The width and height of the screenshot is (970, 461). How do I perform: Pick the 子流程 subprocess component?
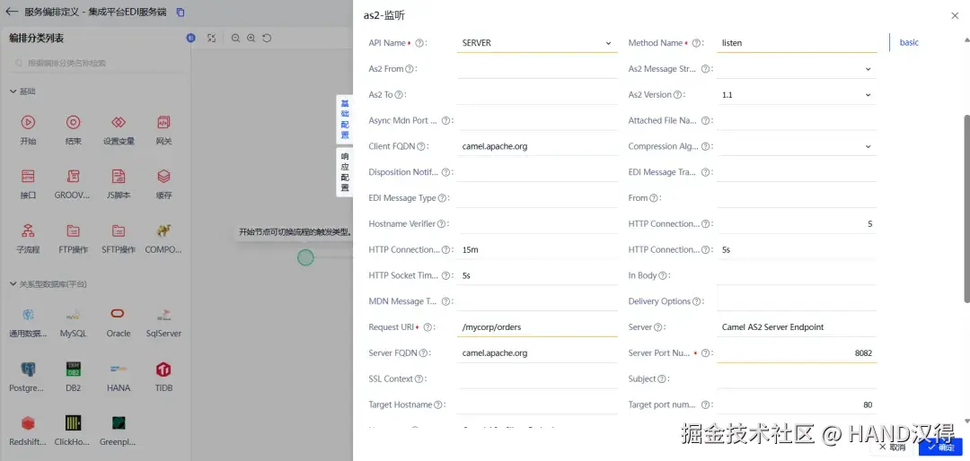[29, 231]
